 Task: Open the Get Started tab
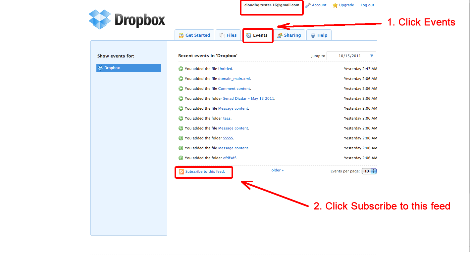tap(194, 35)
